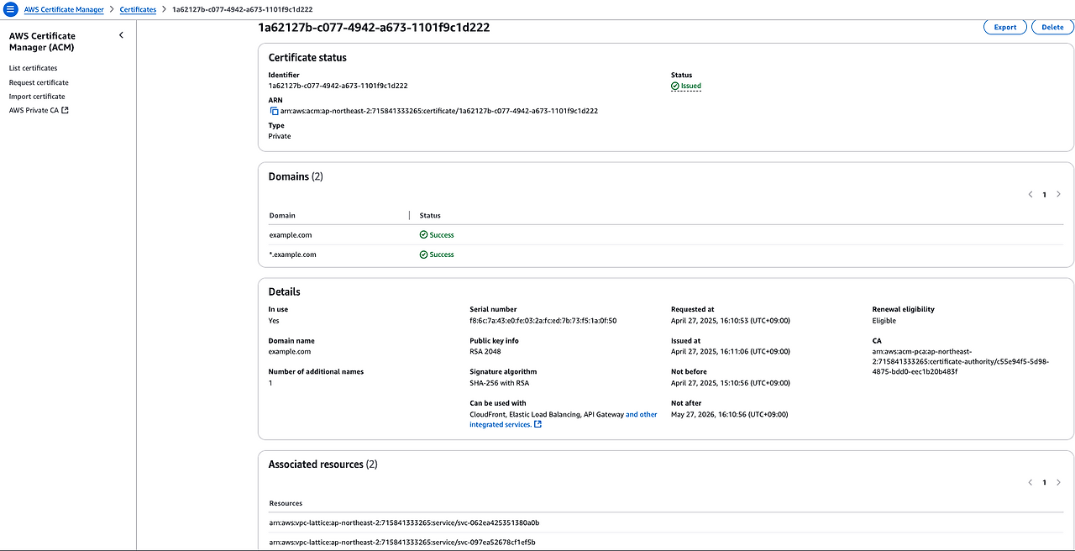1075x551 pixels.
Task: Collapse the ACM side panel arrow
Action: point(121,35)
